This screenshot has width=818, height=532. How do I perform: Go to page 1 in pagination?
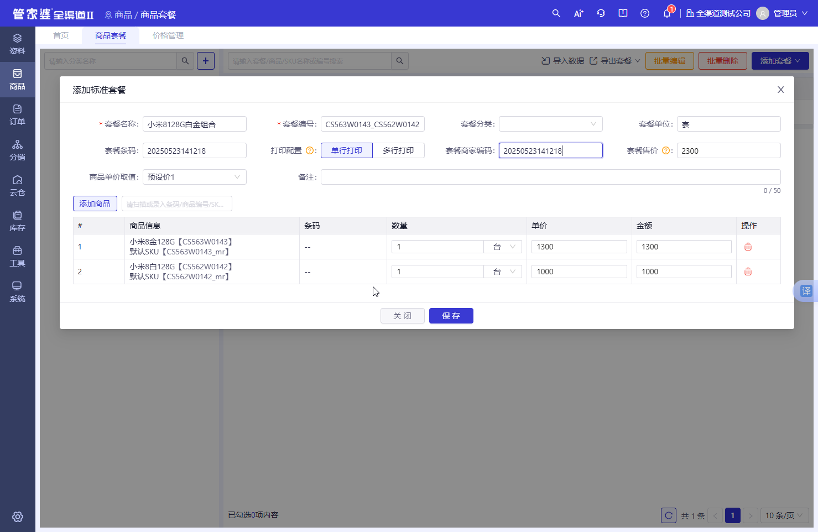(733, 515)
